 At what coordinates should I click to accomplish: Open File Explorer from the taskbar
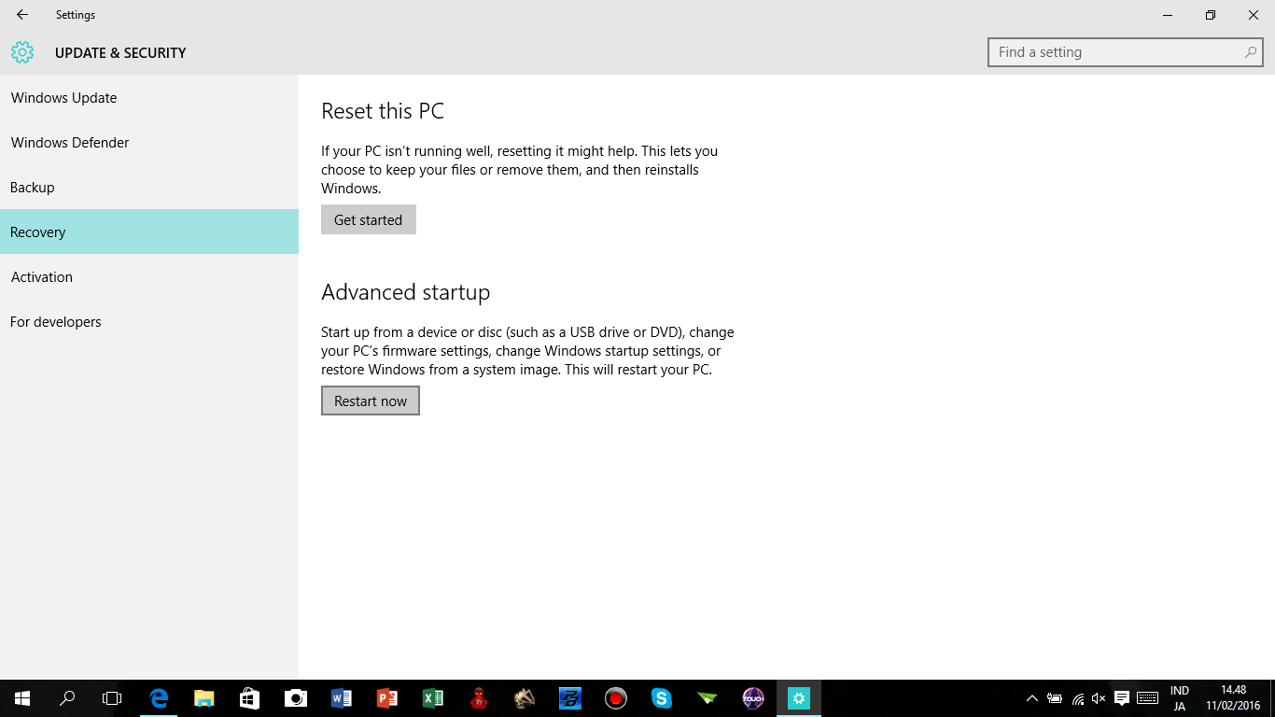[x=203, y=697]
